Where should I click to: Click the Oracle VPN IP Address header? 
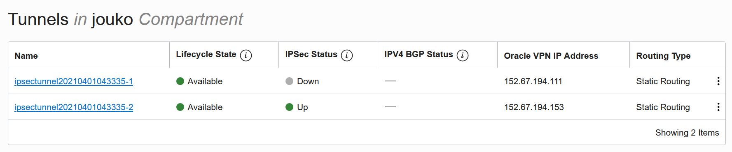point(551,56)
